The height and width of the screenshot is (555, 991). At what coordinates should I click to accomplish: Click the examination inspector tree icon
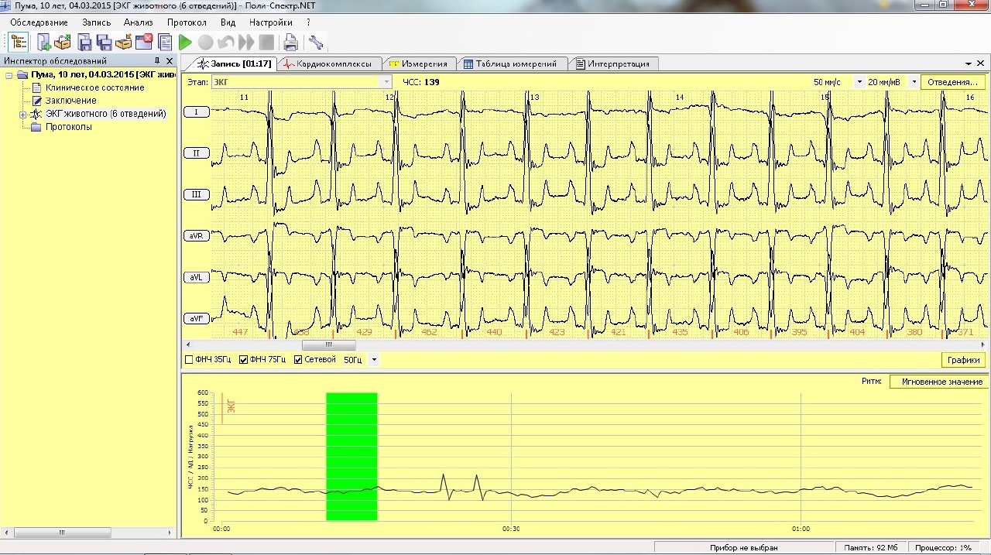pyautogui.click(x=19, y=42)
